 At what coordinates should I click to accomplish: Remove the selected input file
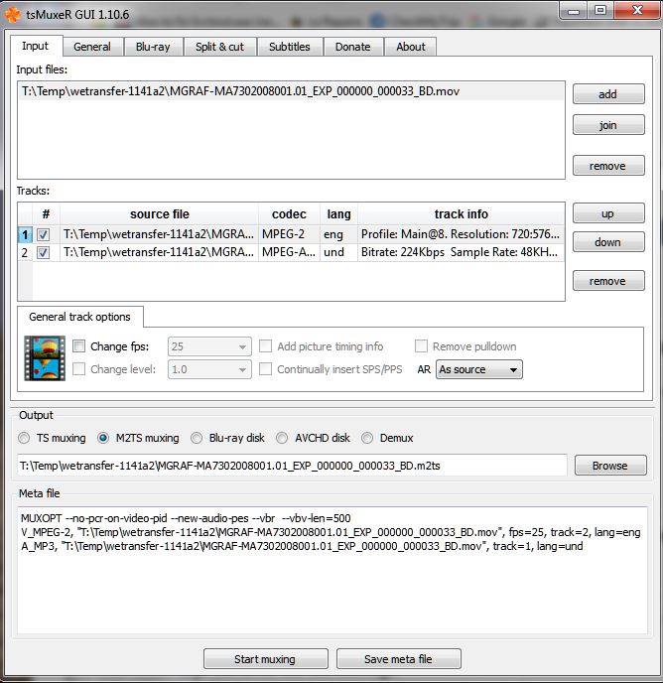pyautogui.click(x=608, y=166)
